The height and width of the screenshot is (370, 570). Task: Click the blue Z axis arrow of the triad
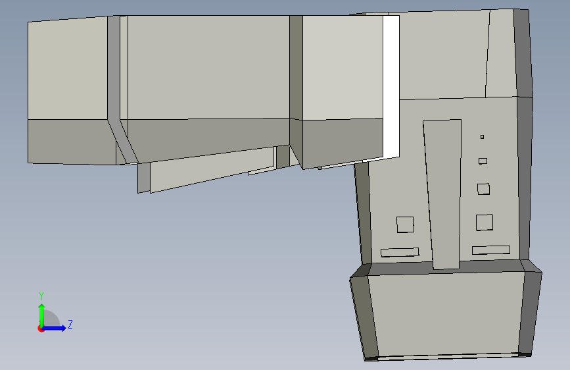[x=55, y=328]
